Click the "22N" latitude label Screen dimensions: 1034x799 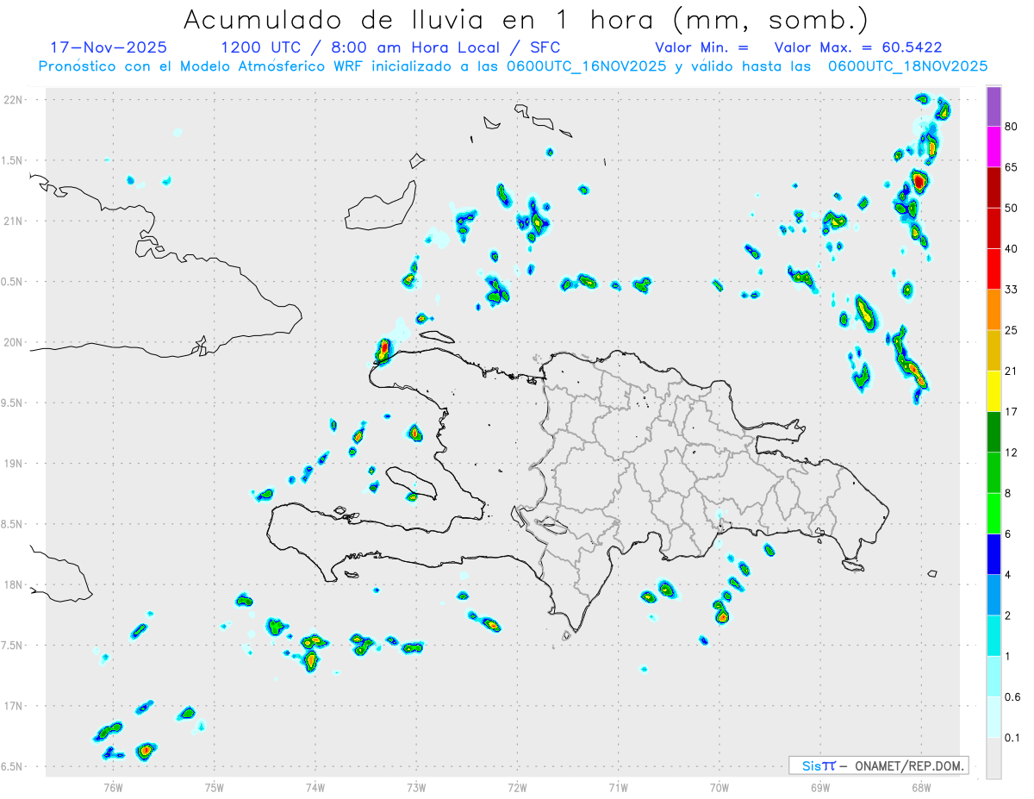(x=13, y=100)
